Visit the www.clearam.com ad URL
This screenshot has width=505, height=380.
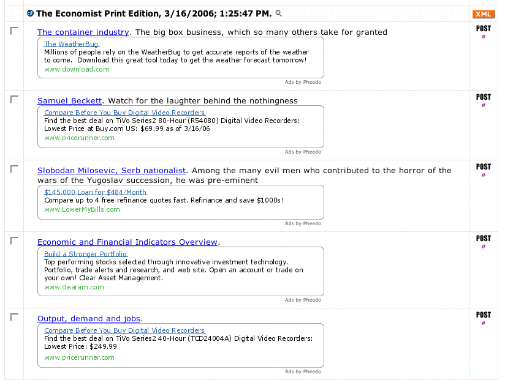click(70, 287)
